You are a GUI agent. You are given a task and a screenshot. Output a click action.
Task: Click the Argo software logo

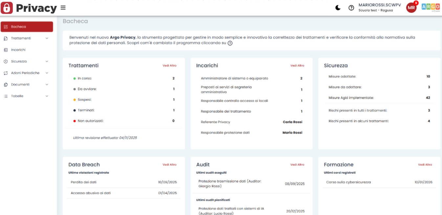(431, 8)
